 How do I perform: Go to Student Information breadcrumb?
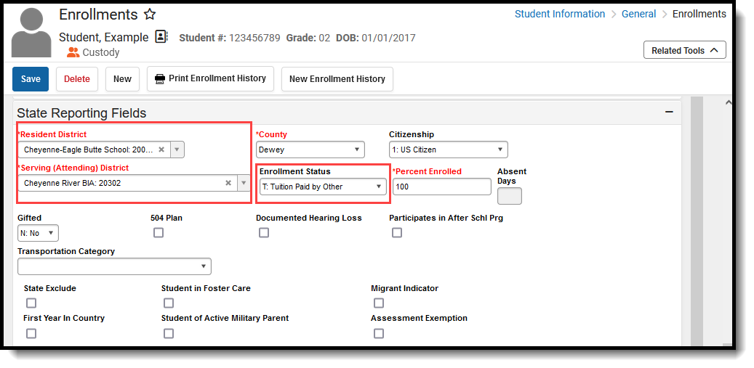tap(560, 14)
